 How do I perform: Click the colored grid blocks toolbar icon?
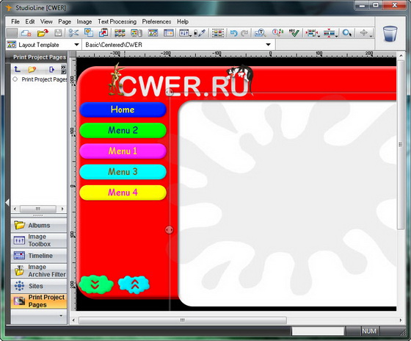[120, 33]
